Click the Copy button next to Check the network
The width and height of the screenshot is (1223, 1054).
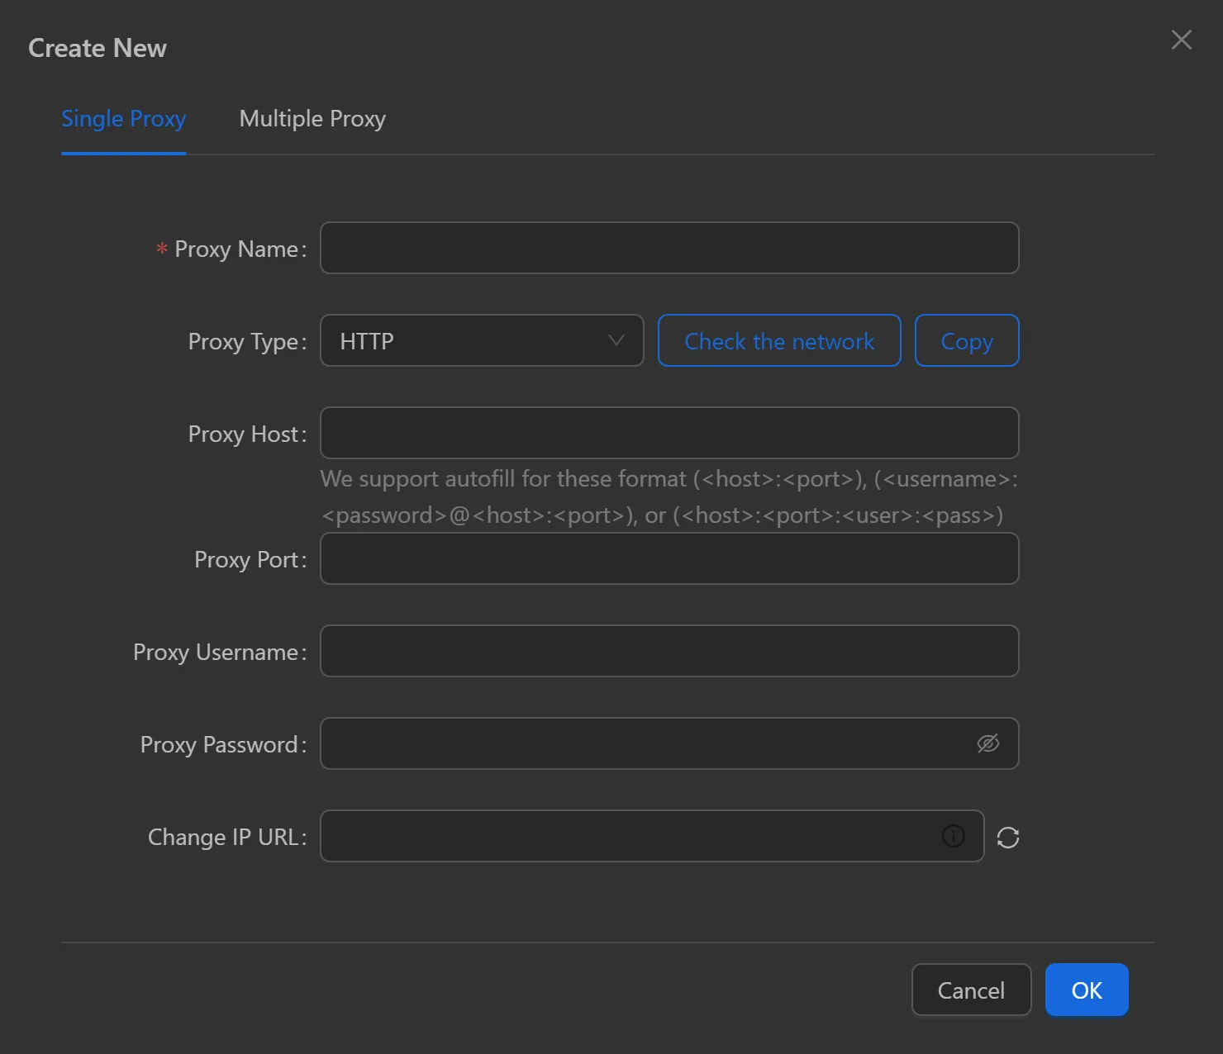966,340
